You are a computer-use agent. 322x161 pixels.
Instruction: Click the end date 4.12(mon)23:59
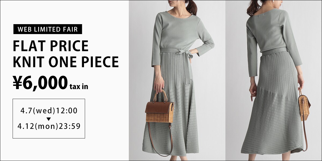49,126
